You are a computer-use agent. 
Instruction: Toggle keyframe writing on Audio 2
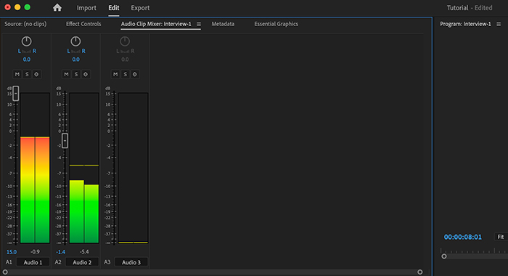pyautogui.click(x=86, y=74)
